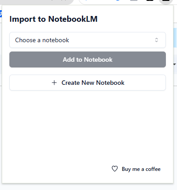Click the heart icon near the coffee link
177x190 pixels.
pyautogui.click(x=115, y=169)
